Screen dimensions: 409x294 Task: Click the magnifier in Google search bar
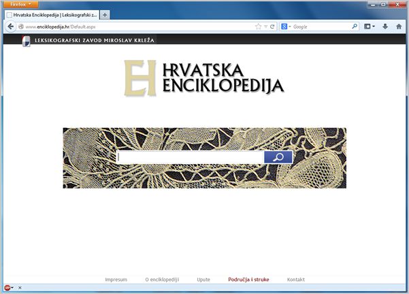click(355, 27)
